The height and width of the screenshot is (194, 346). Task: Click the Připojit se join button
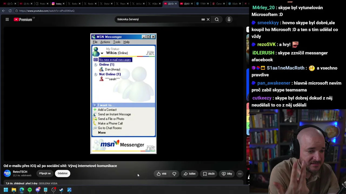[45, 174]
